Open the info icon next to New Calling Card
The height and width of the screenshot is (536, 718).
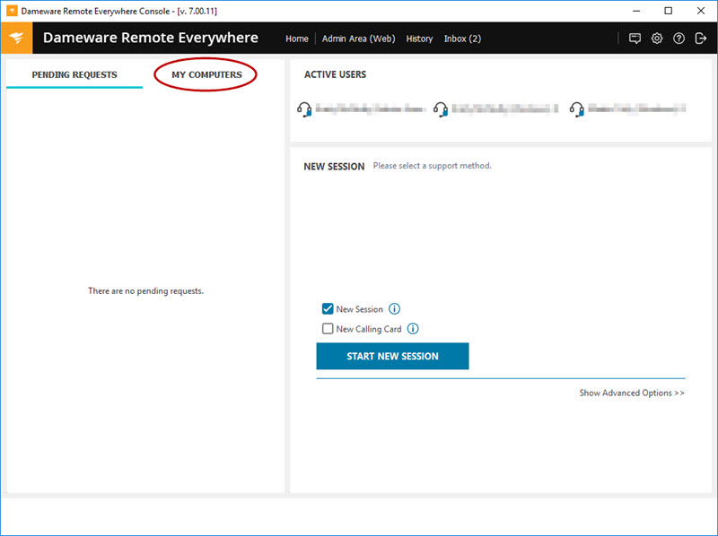tap(413, 328)
